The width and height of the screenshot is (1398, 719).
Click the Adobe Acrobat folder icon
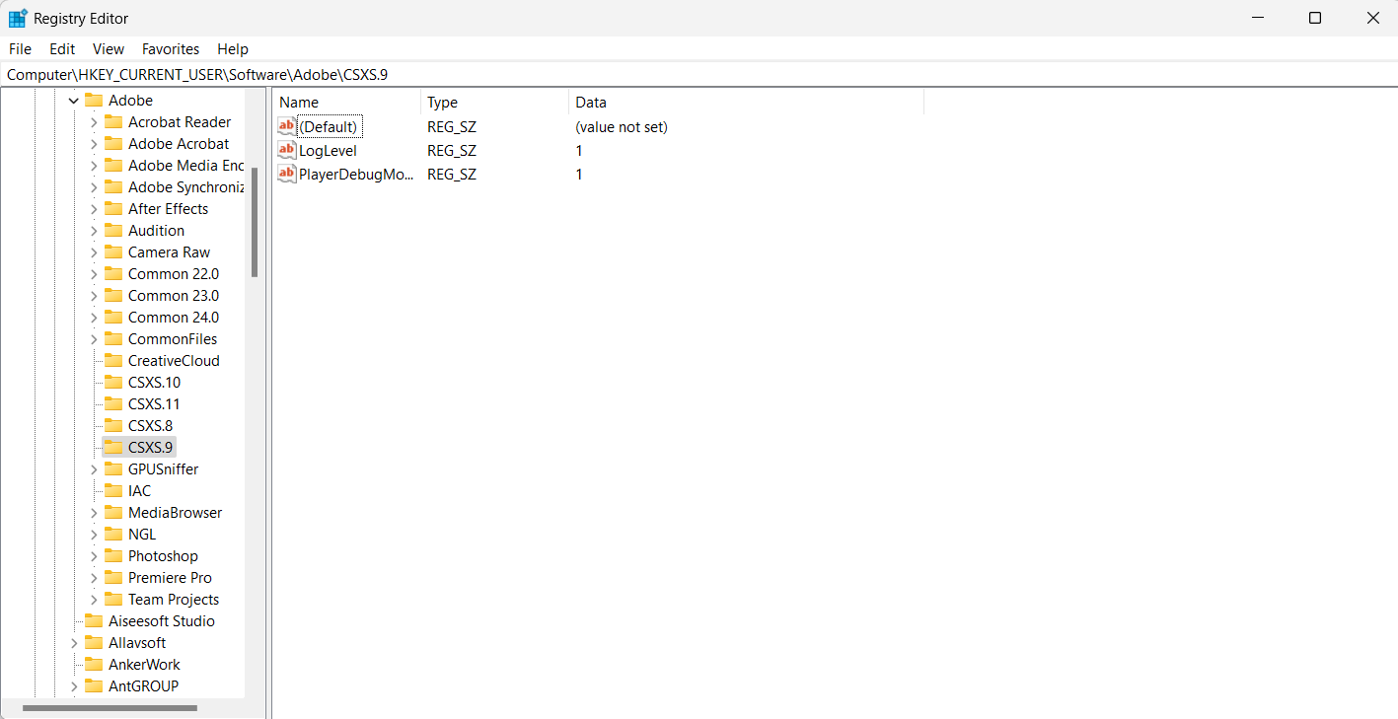click(113, 144)
